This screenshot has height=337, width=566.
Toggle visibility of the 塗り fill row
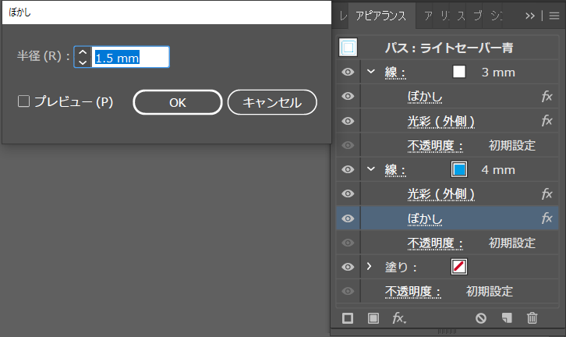point(348,267)
